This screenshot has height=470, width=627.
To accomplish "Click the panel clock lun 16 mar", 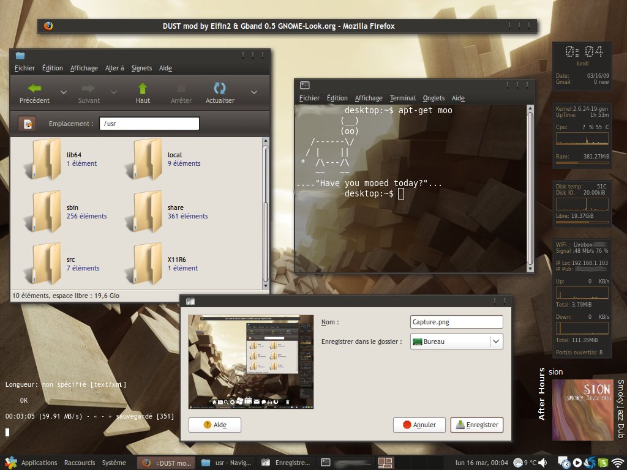I will (x=481, y=463).
